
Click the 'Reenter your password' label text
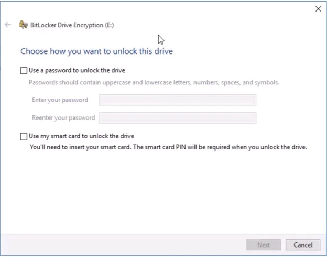[63, 118]
